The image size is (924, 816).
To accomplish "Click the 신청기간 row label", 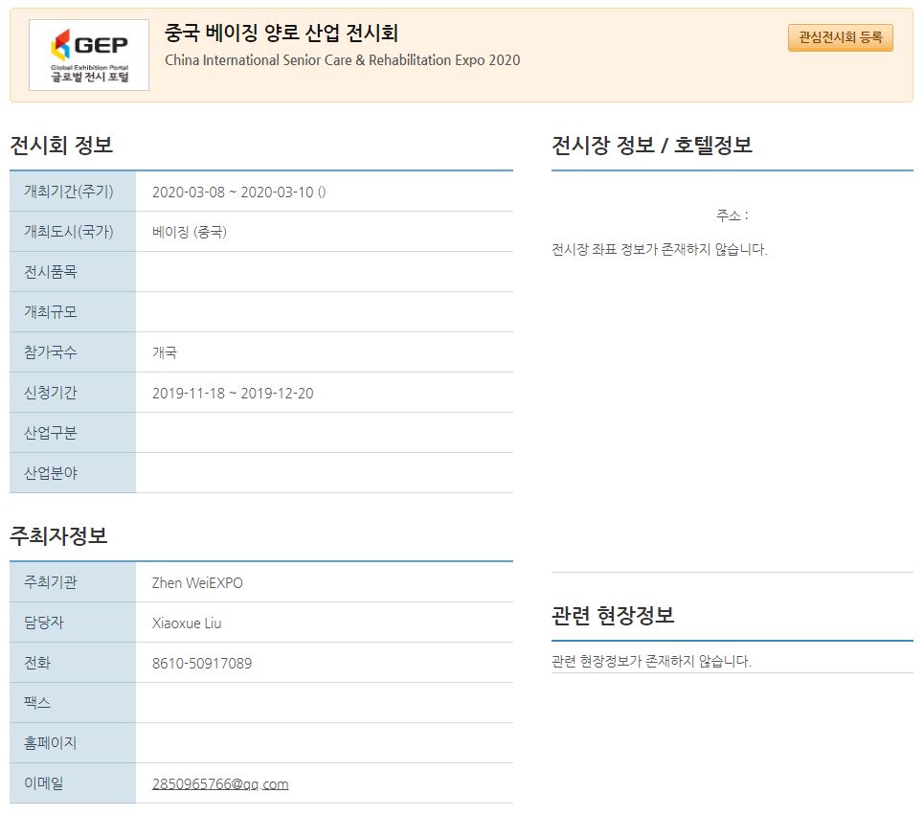I will pyautogui.click(x=50, y=393).
